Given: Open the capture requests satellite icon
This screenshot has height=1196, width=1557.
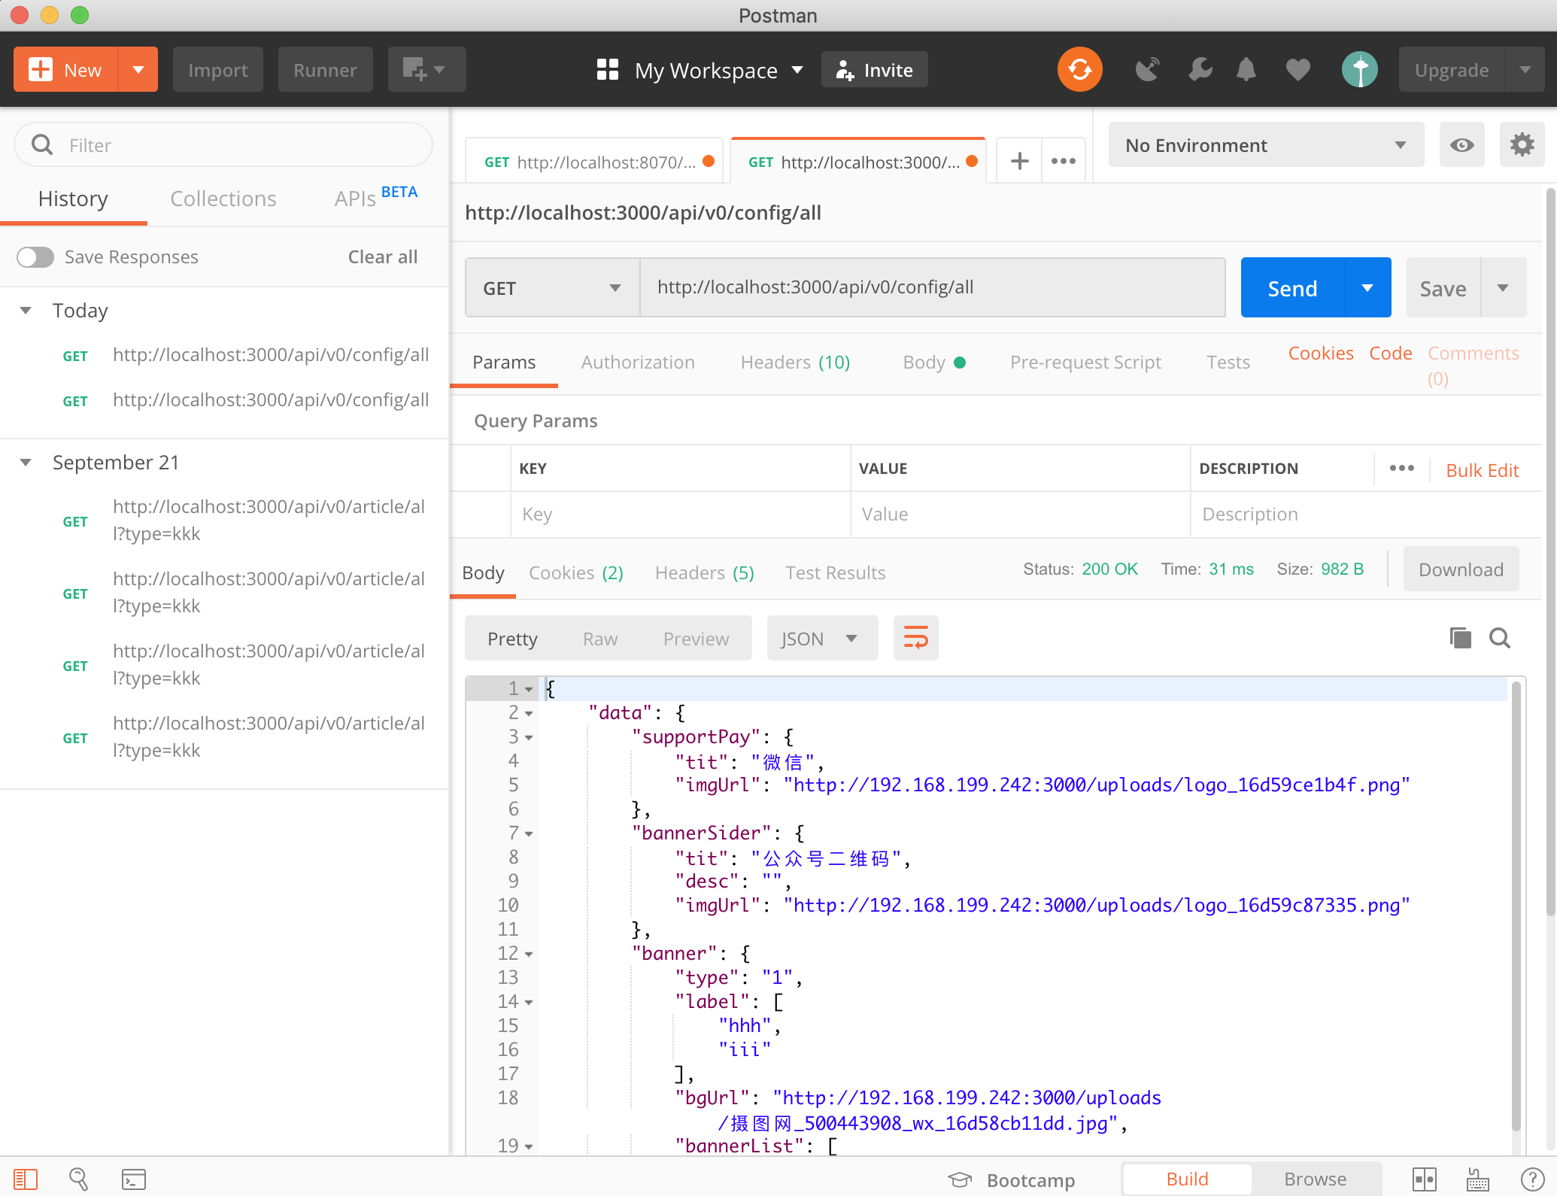Looking at the screenshot, I should (1147, 69).
